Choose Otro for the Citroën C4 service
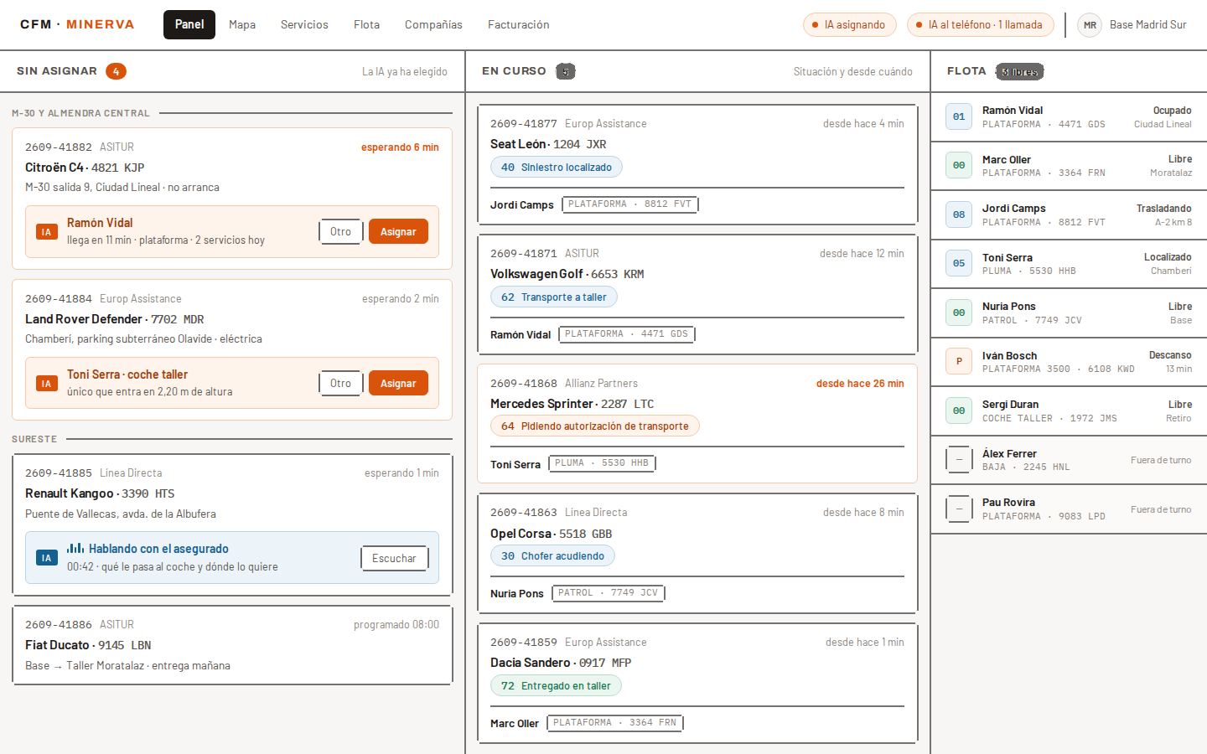The height and width of the screenshot is (754, 1207). coord(340,231)
